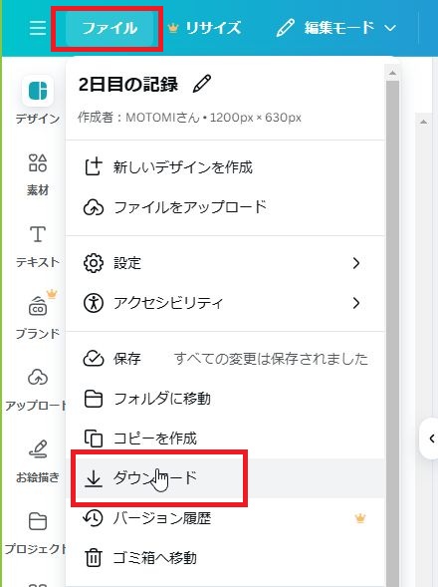Click the file menu scrollbar up arrow

coord(392,73)
